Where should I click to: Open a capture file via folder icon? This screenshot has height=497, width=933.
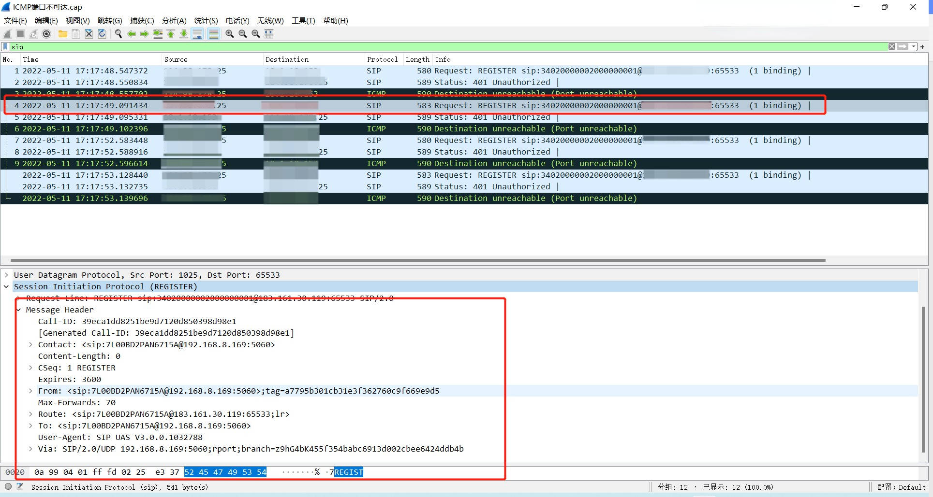[63, 34]
